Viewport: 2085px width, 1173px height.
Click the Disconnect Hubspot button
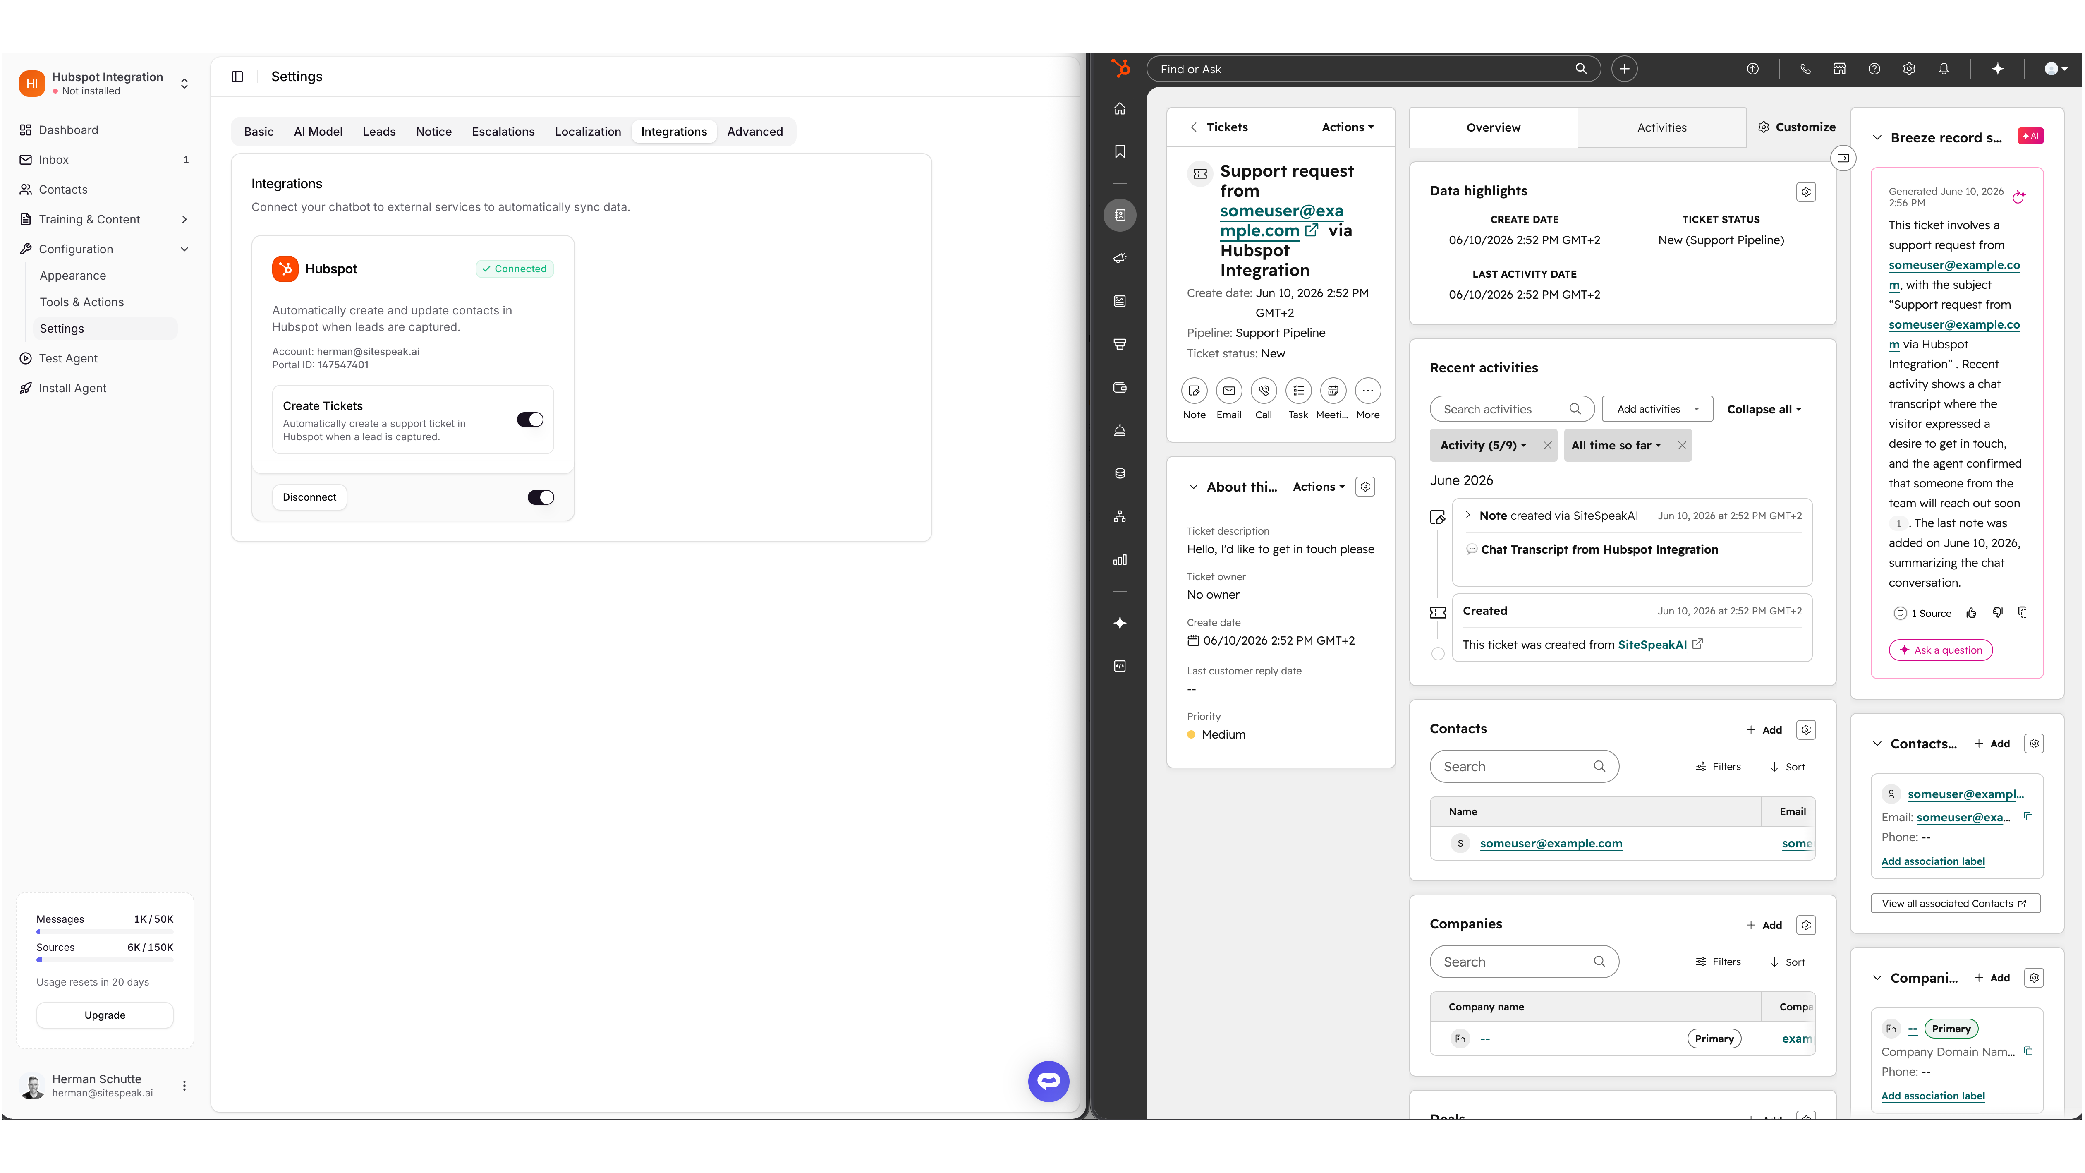(x=309, y=497)
